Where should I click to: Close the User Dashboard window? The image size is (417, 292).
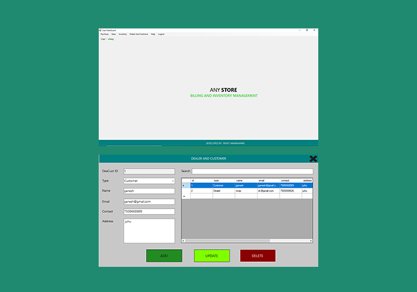coord(315,30)
